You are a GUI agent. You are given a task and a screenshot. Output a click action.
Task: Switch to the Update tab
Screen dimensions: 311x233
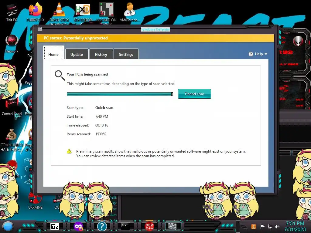pyautogui.click(x=77, y=54)
